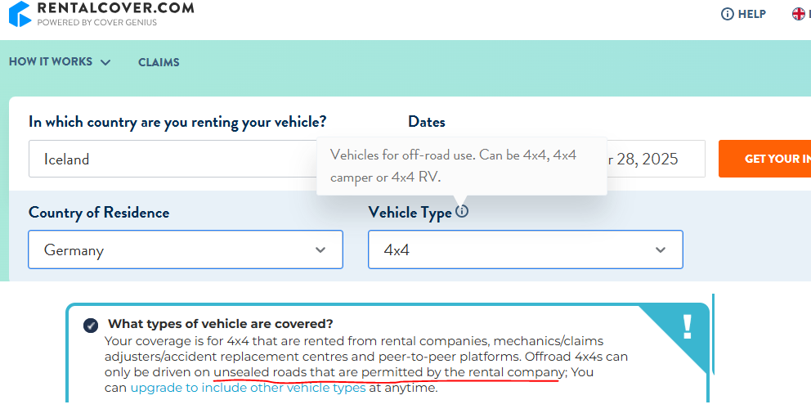Click the Help link in the header
Viewport: 811px width, 418px height.
[743, 14]
